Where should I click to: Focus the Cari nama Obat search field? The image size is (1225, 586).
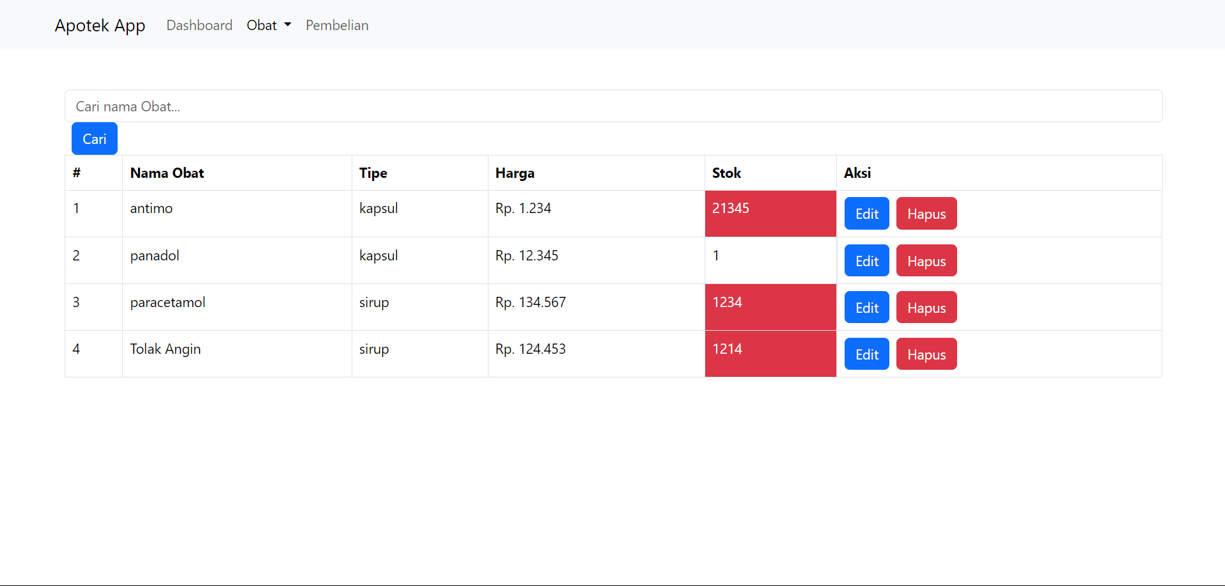tap(613, 106)
